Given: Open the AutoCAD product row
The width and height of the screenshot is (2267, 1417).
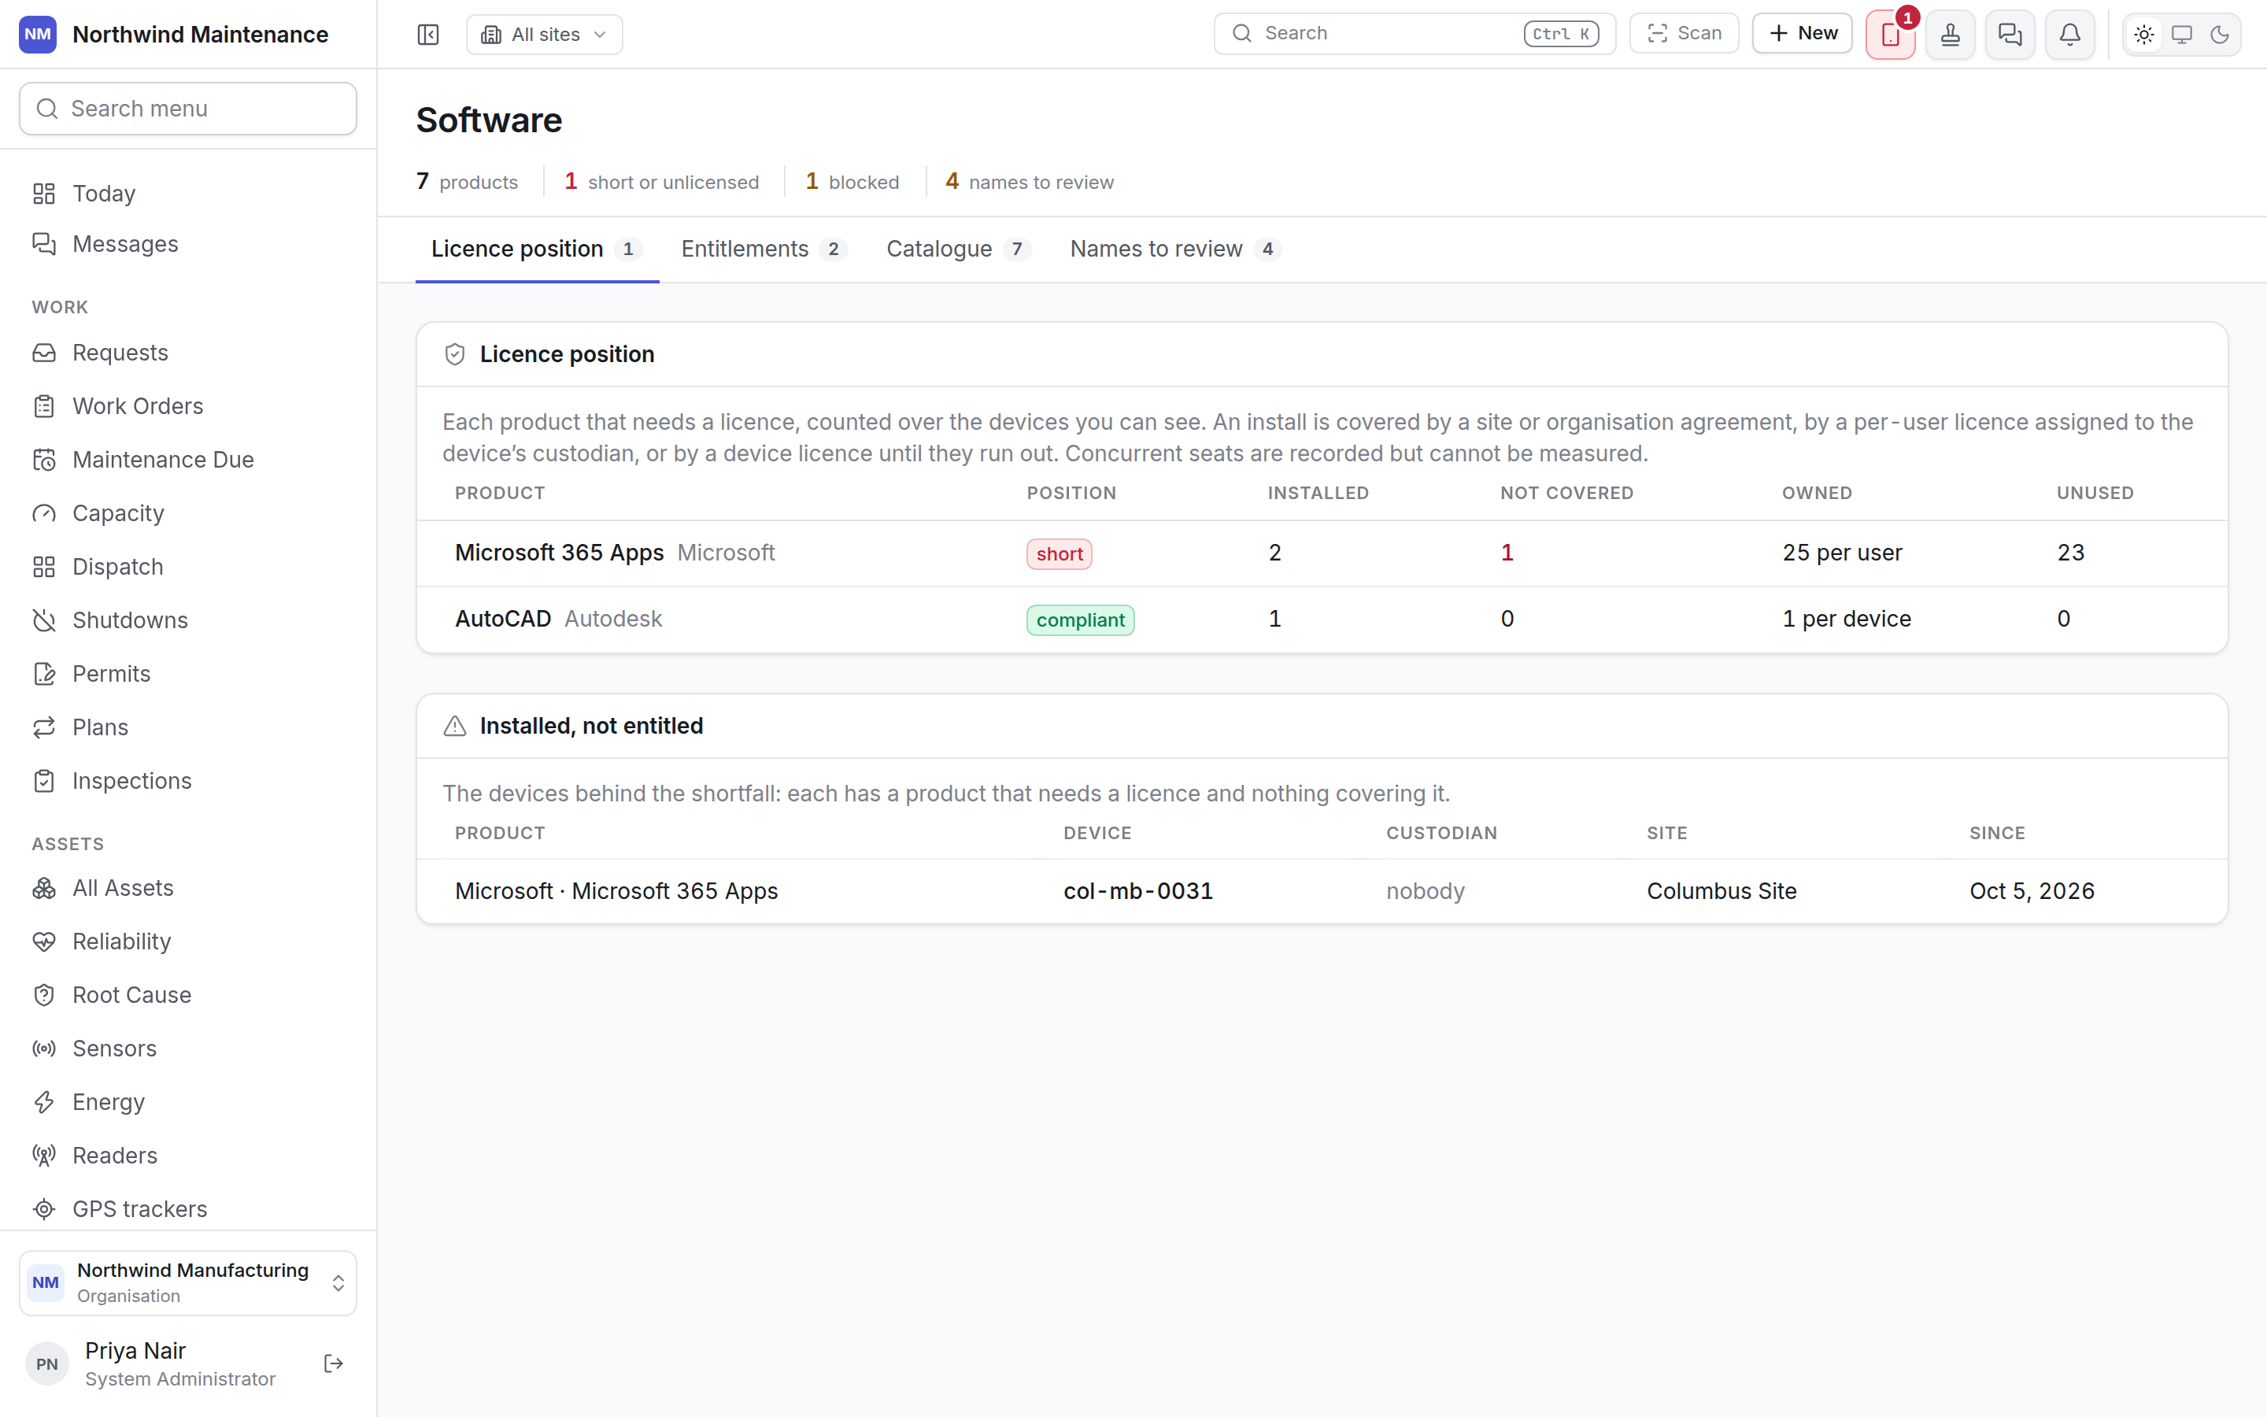Looking at the screenshot, I should pos(1322,620).
